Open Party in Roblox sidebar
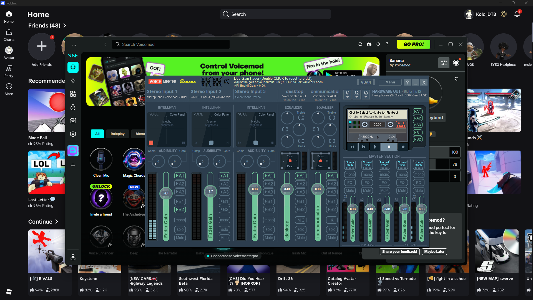This screenshot has width=533, height=300. 9,71
